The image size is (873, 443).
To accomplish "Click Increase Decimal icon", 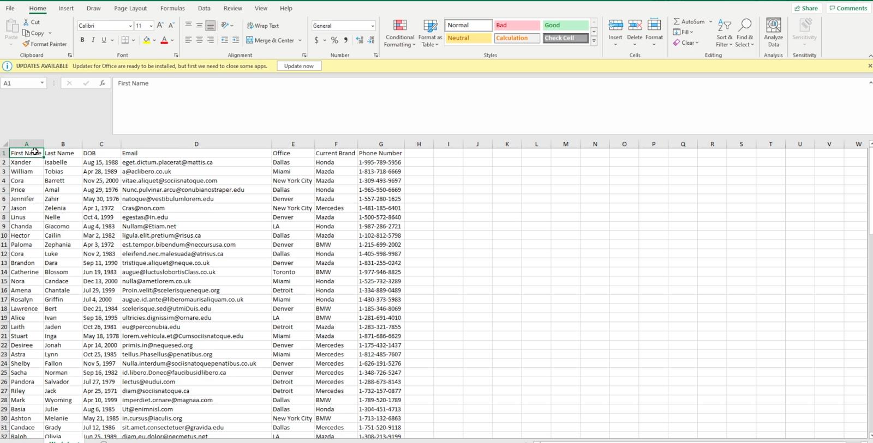I will point(360,40).
